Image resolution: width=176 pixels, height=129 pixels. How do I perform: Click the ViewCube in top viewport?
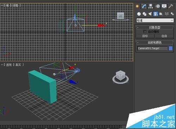coord(120,16)
